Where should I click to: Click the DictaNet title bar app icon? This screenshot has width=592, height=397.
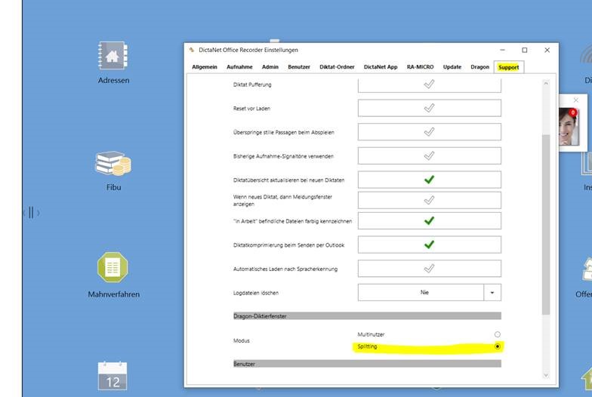[x=192, y=50]
